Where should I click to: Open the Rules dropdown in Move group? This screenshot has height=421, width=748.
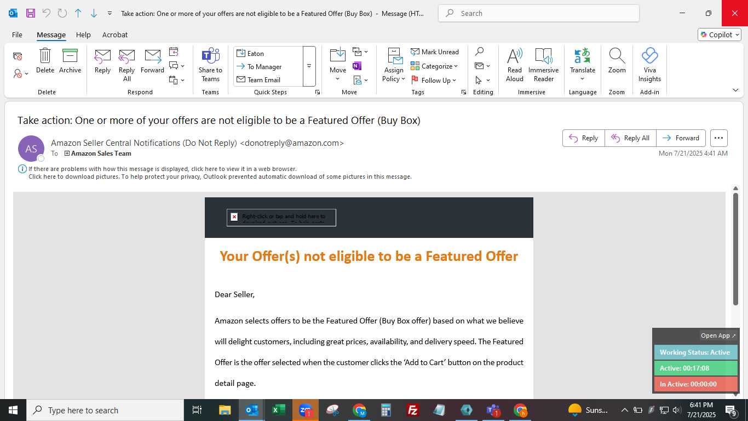(360, 52)
